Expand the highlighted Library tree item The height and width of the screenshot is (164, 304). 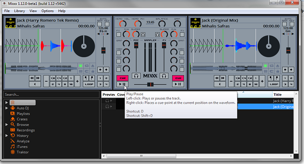click(x=6, y=102)
